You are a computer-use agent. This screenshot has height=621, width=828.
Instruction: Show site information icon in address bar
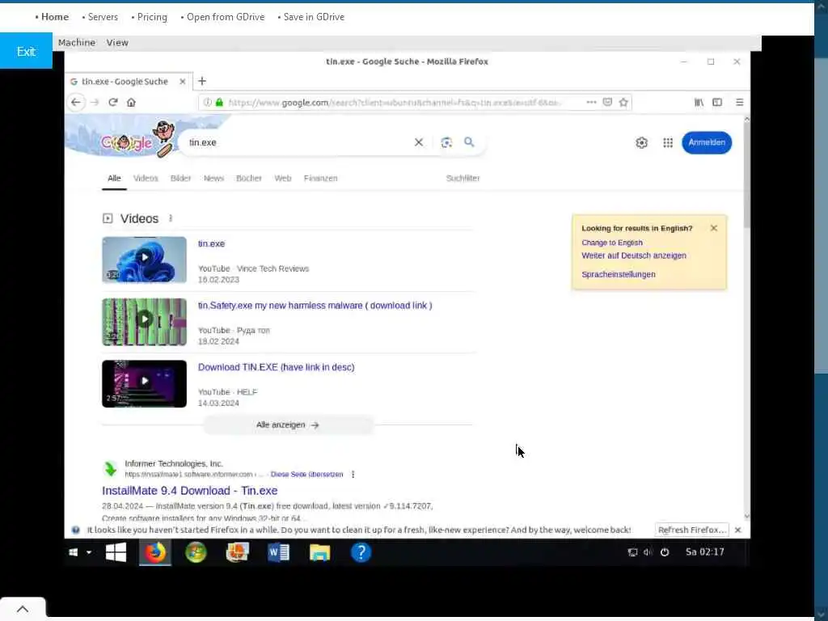click(x=208, y=103)
